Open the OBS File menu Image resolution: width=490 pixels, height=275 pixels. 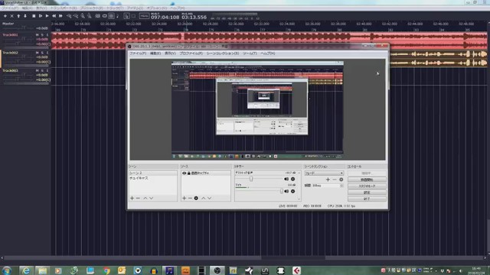point(138,53)
